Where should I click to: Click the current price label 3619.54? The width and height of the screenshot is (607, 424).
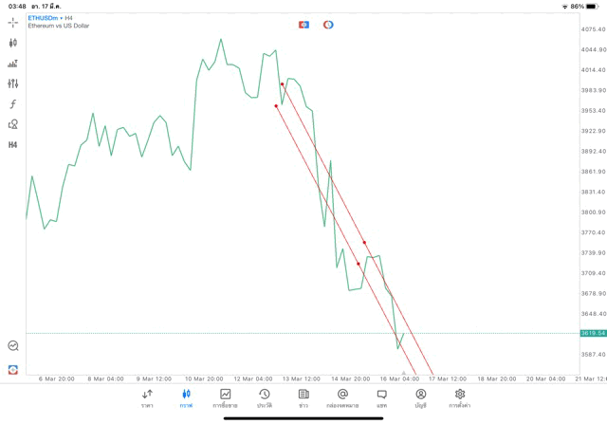coord(593,333)
